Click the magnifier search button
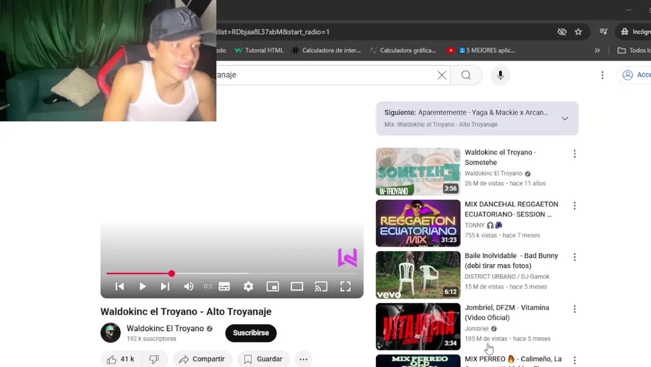 tap(466, 75)
